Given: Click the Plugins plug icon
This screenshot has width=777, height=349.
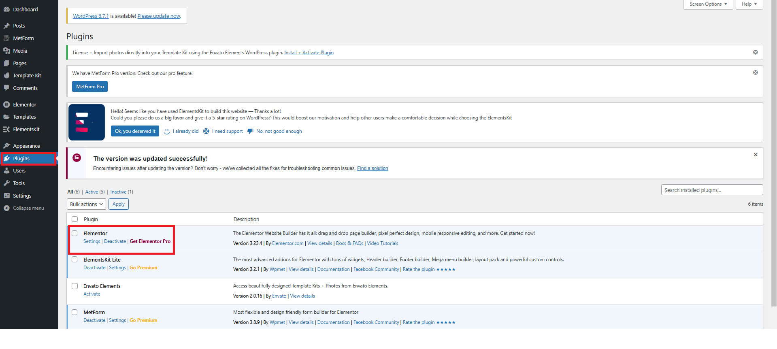Looking at the screenshot, I should point(6,158).
